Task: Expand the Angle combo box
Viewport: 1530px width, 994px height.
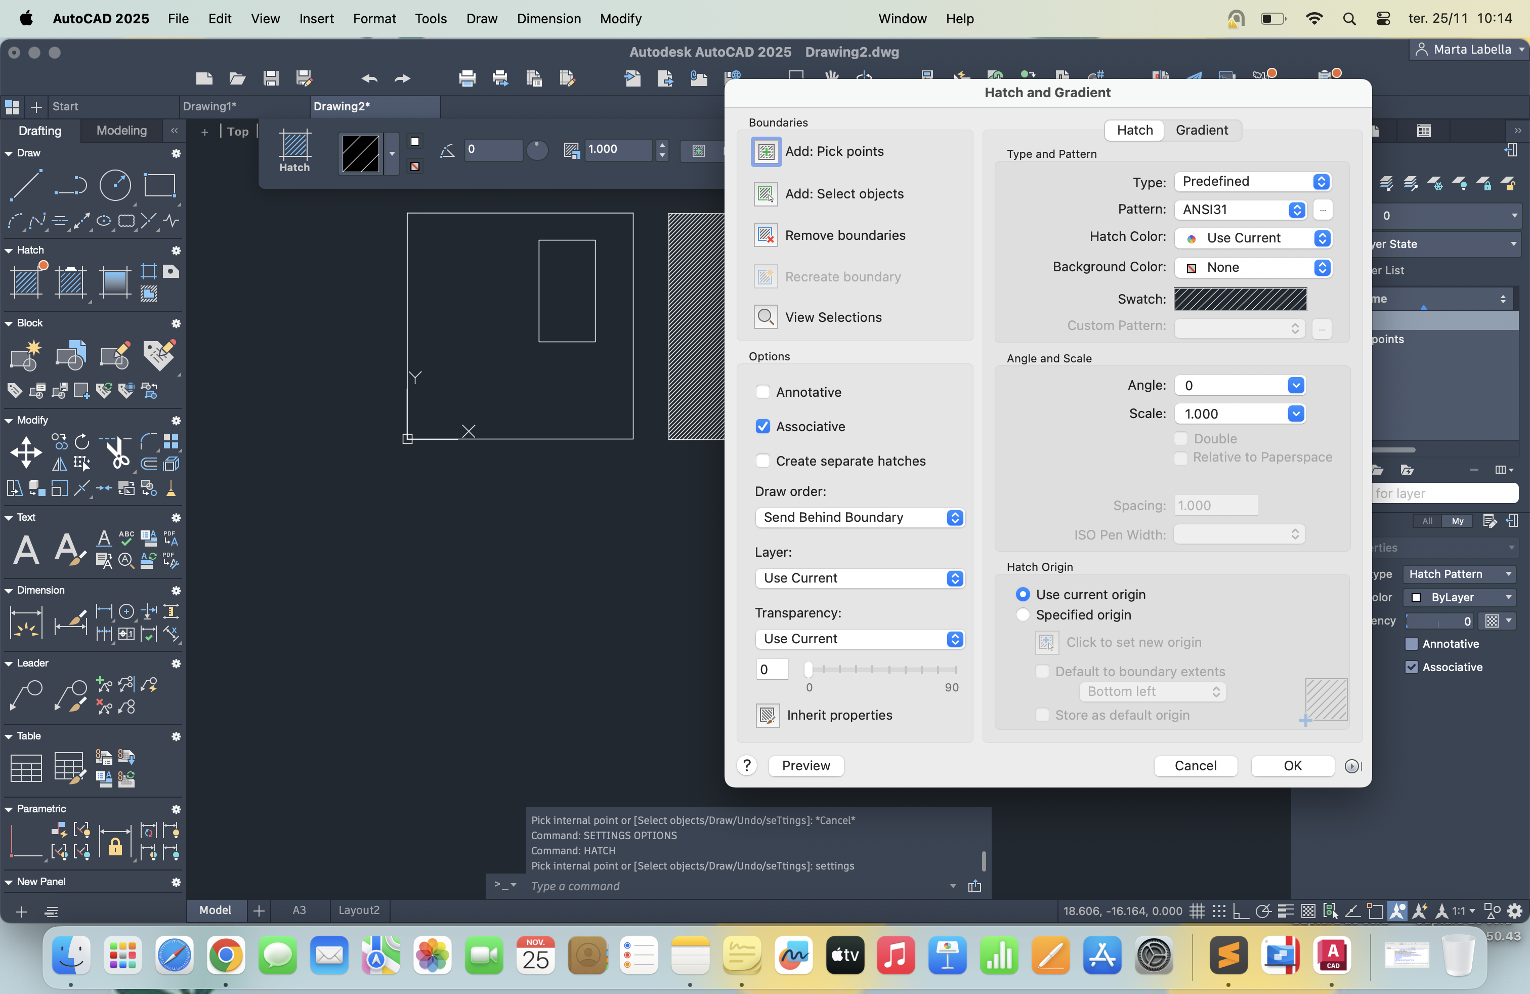Action: [x=1296, y=385]
